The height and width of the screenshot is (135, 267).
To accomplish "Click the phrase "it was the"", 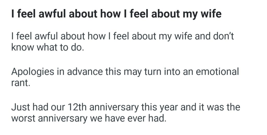I will click(217, 107).
